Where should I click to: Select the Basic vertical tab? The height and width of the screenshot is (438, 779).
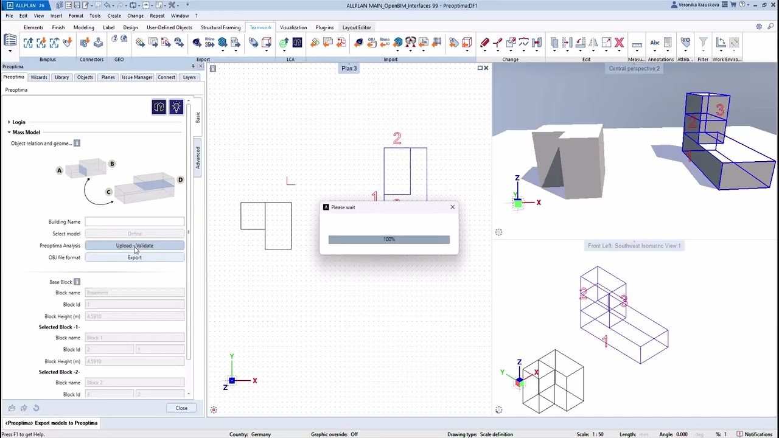197,117
